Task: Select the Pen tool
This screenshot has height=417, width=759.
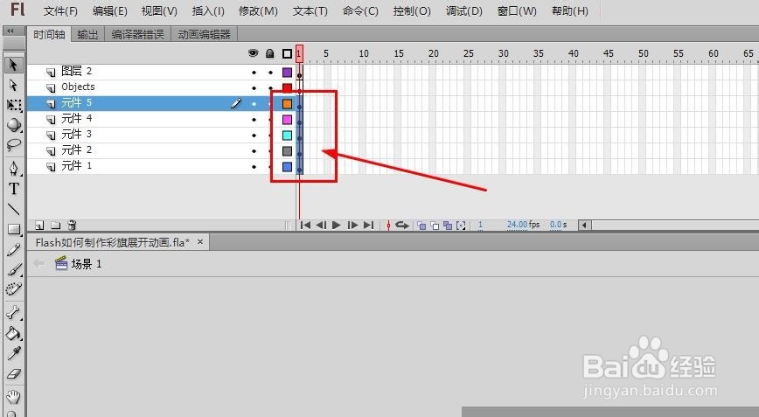Action: [x=14, y=169]
